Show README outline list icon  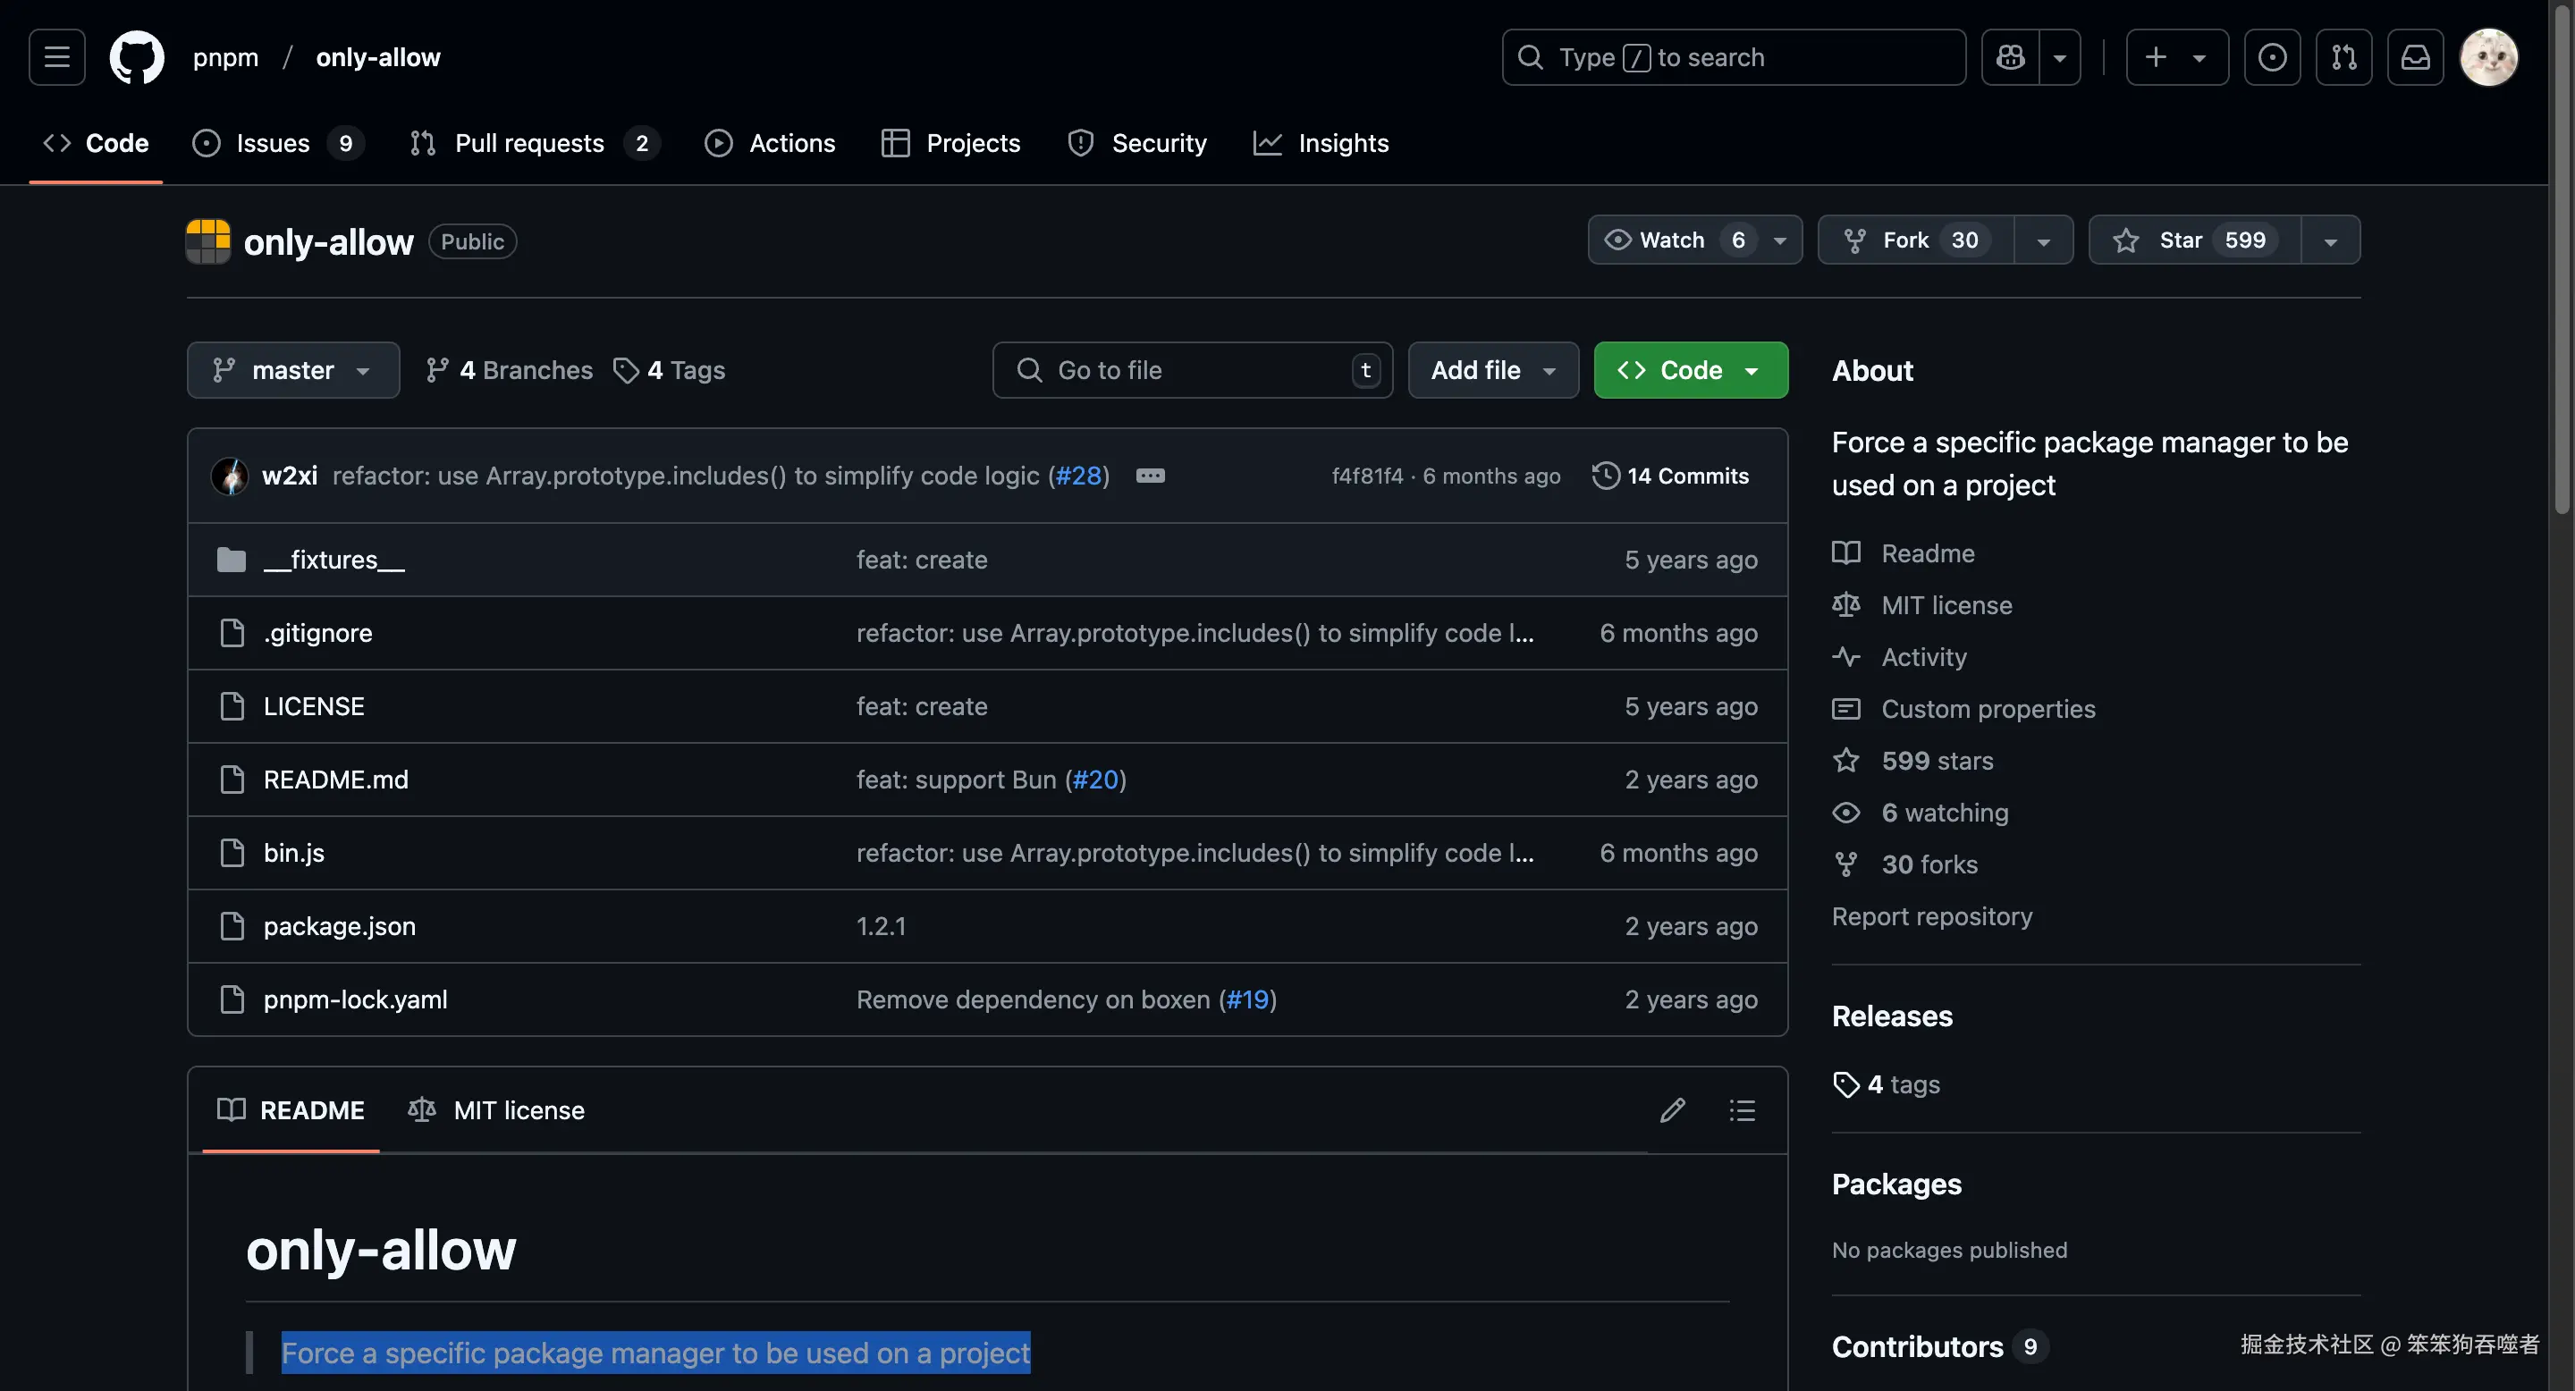click(x=1743, y=1110)
